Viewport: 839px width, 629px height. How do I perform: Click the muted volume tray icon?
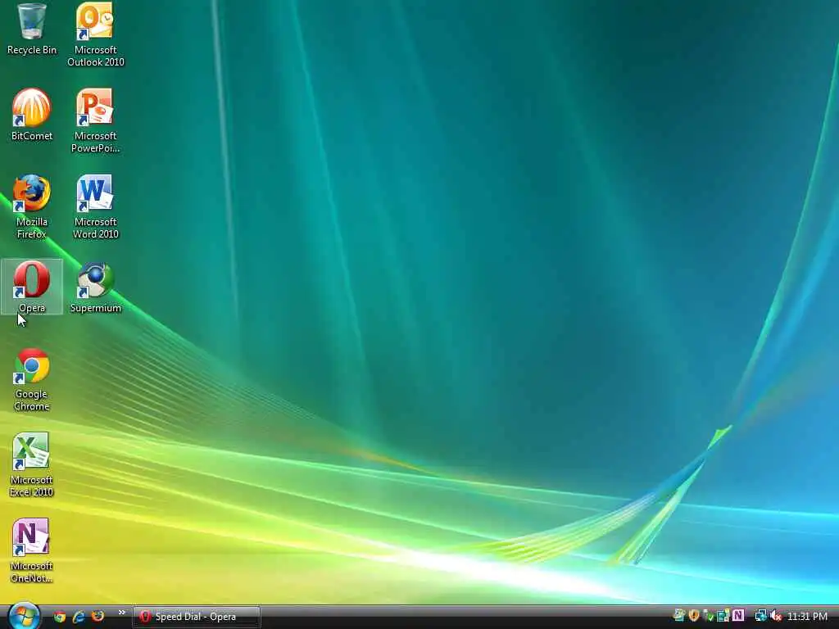(x=777, y=616)
